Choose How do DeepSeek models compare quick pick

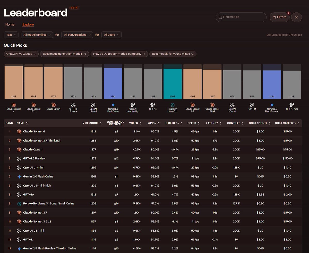click(119, 54)
